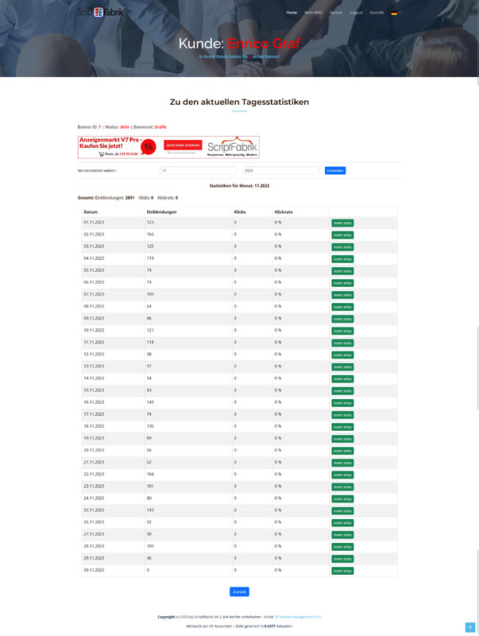Select the Einblendungen value 166
479x636 pixels.
tap(150, 235)
